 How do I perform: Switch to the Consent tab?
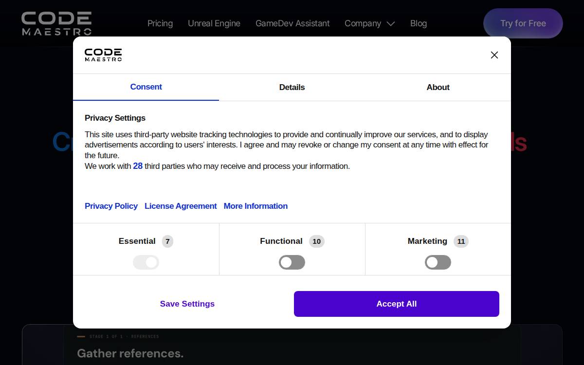click(146, 87)
